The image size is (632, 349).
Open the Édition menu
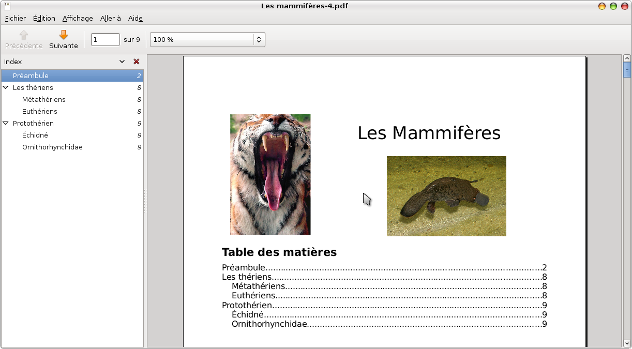(x=44, y=18)
